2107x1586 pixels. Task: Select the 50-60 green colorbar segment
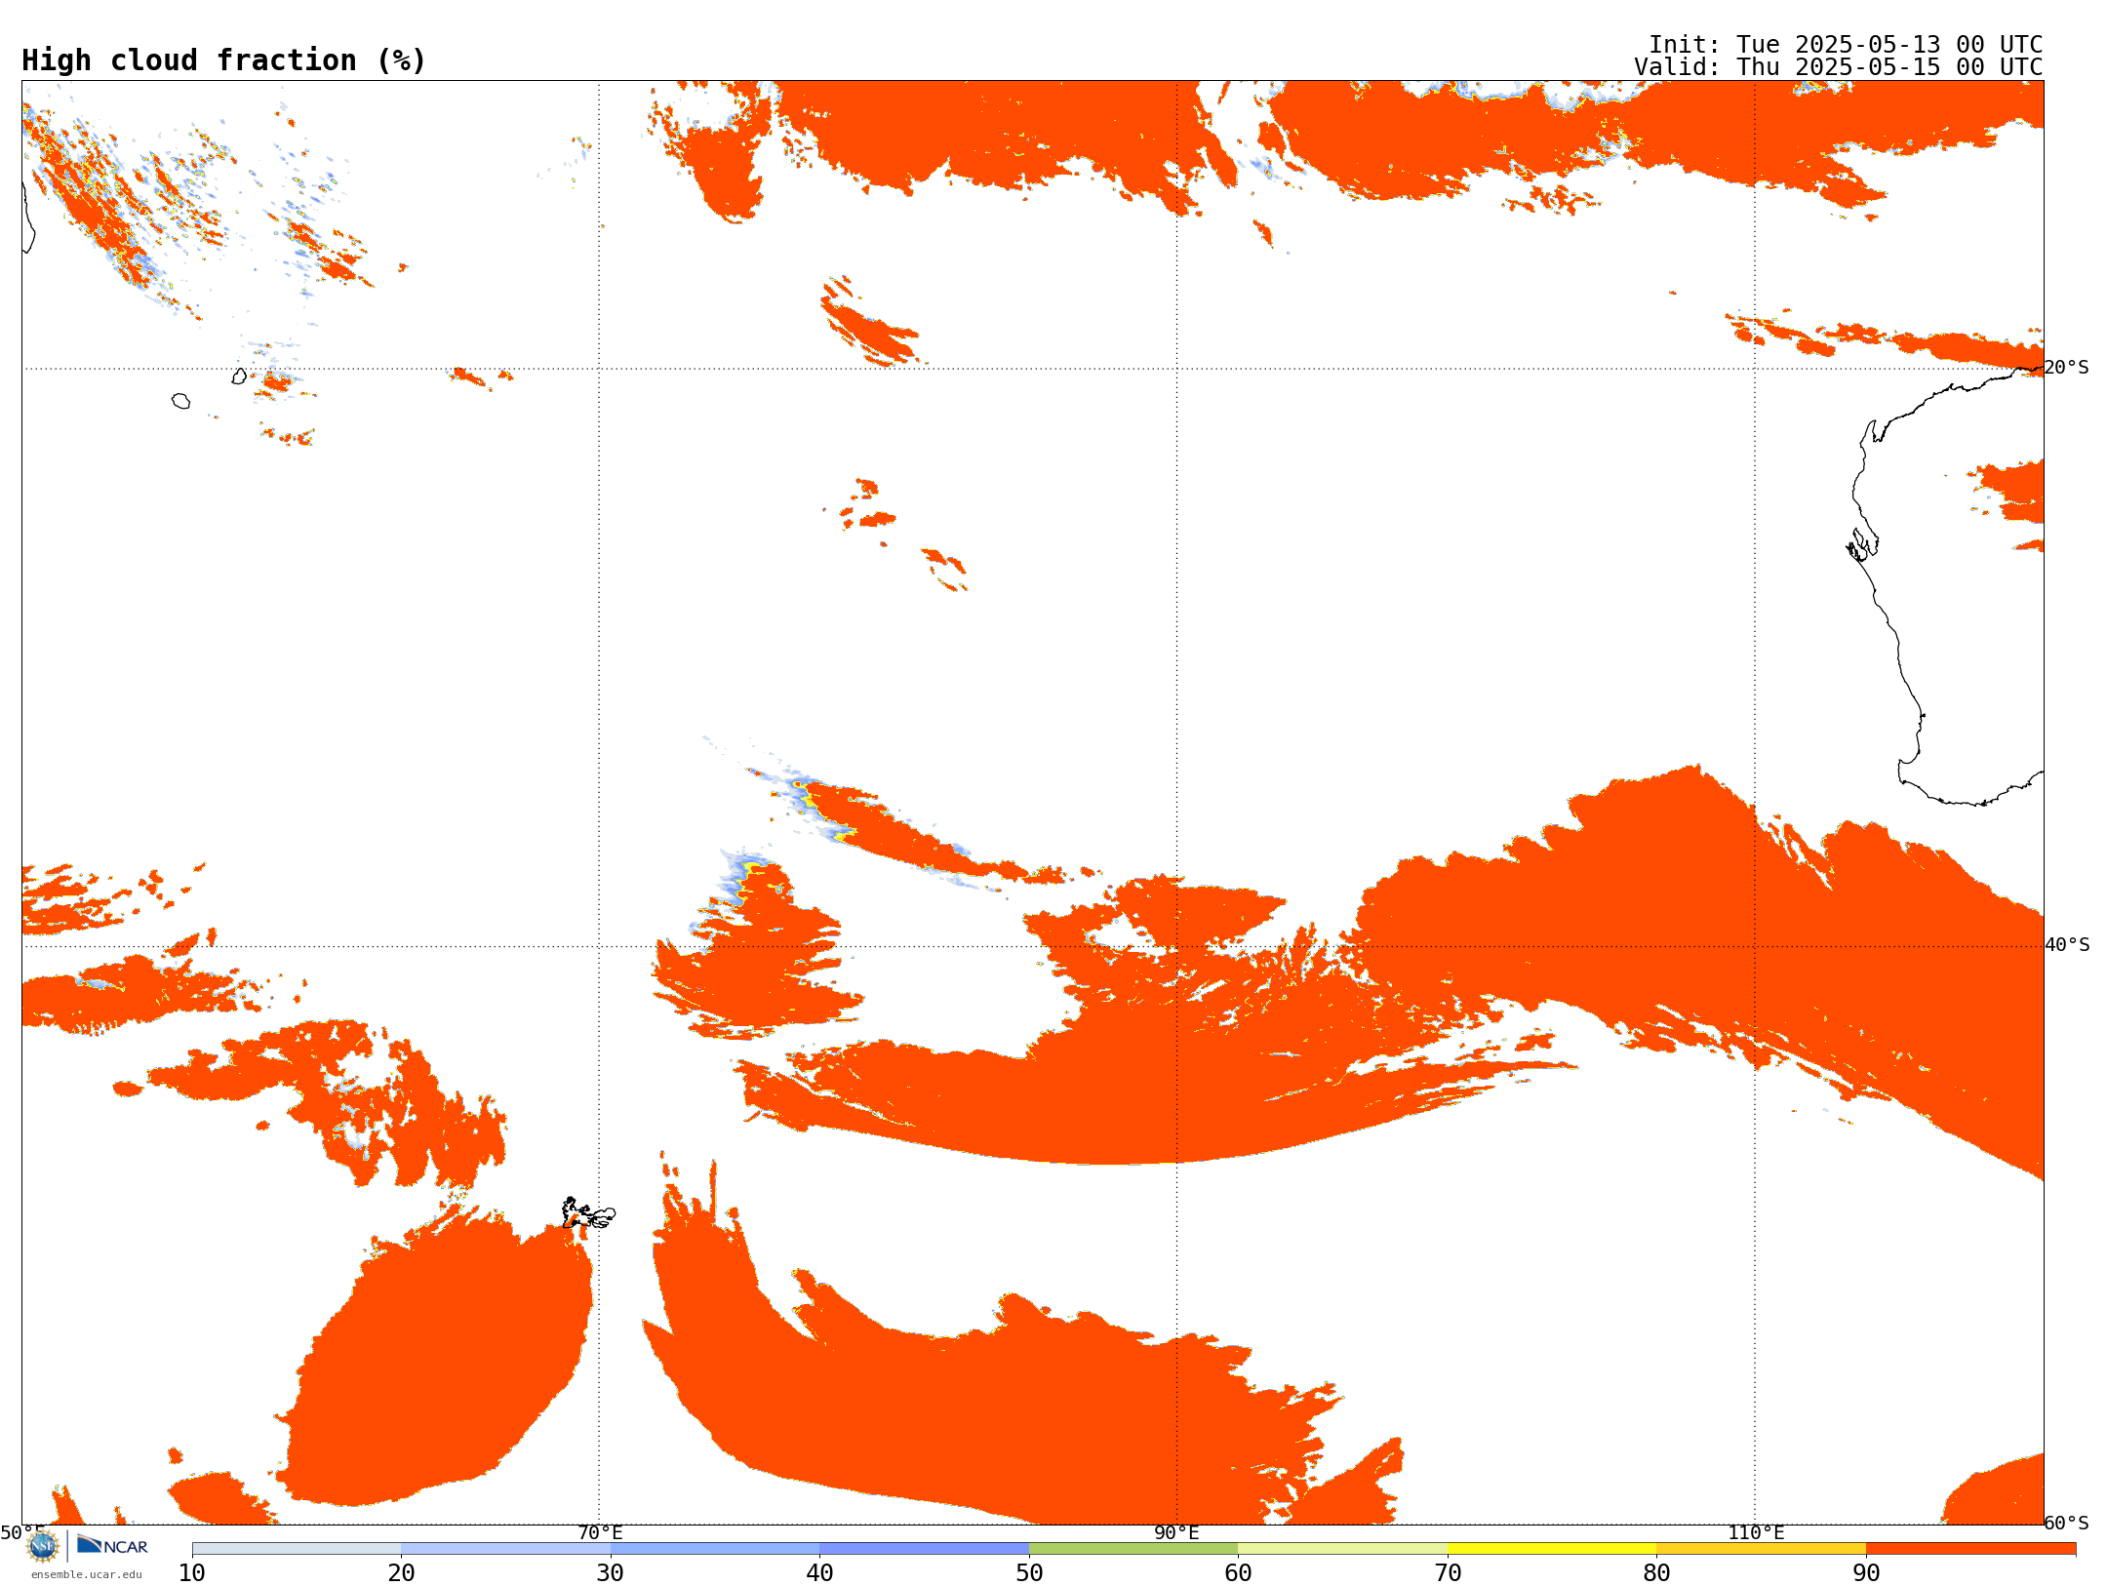coord(1133,1549)
